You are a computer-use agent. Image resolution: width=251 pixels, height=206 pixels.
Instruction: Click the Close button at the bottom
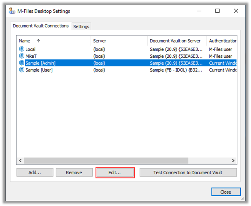coord(226,192)
